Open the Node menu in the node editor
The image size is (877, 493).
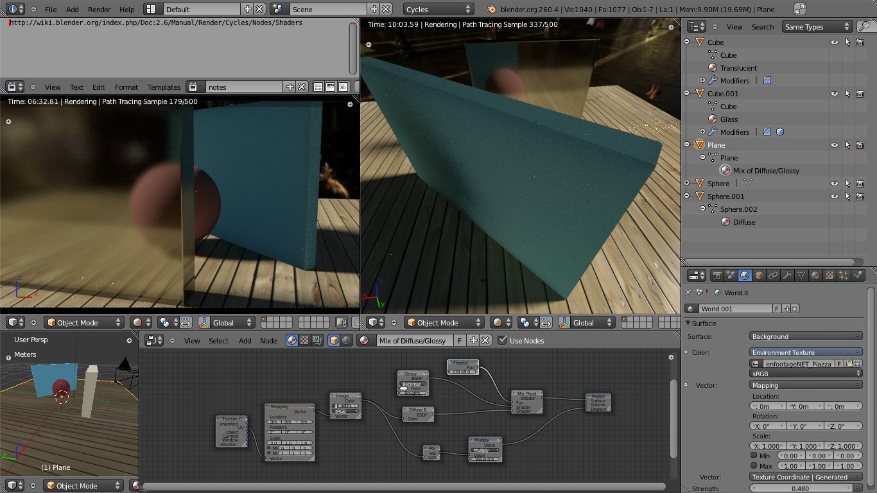click(x=268, y=341)
